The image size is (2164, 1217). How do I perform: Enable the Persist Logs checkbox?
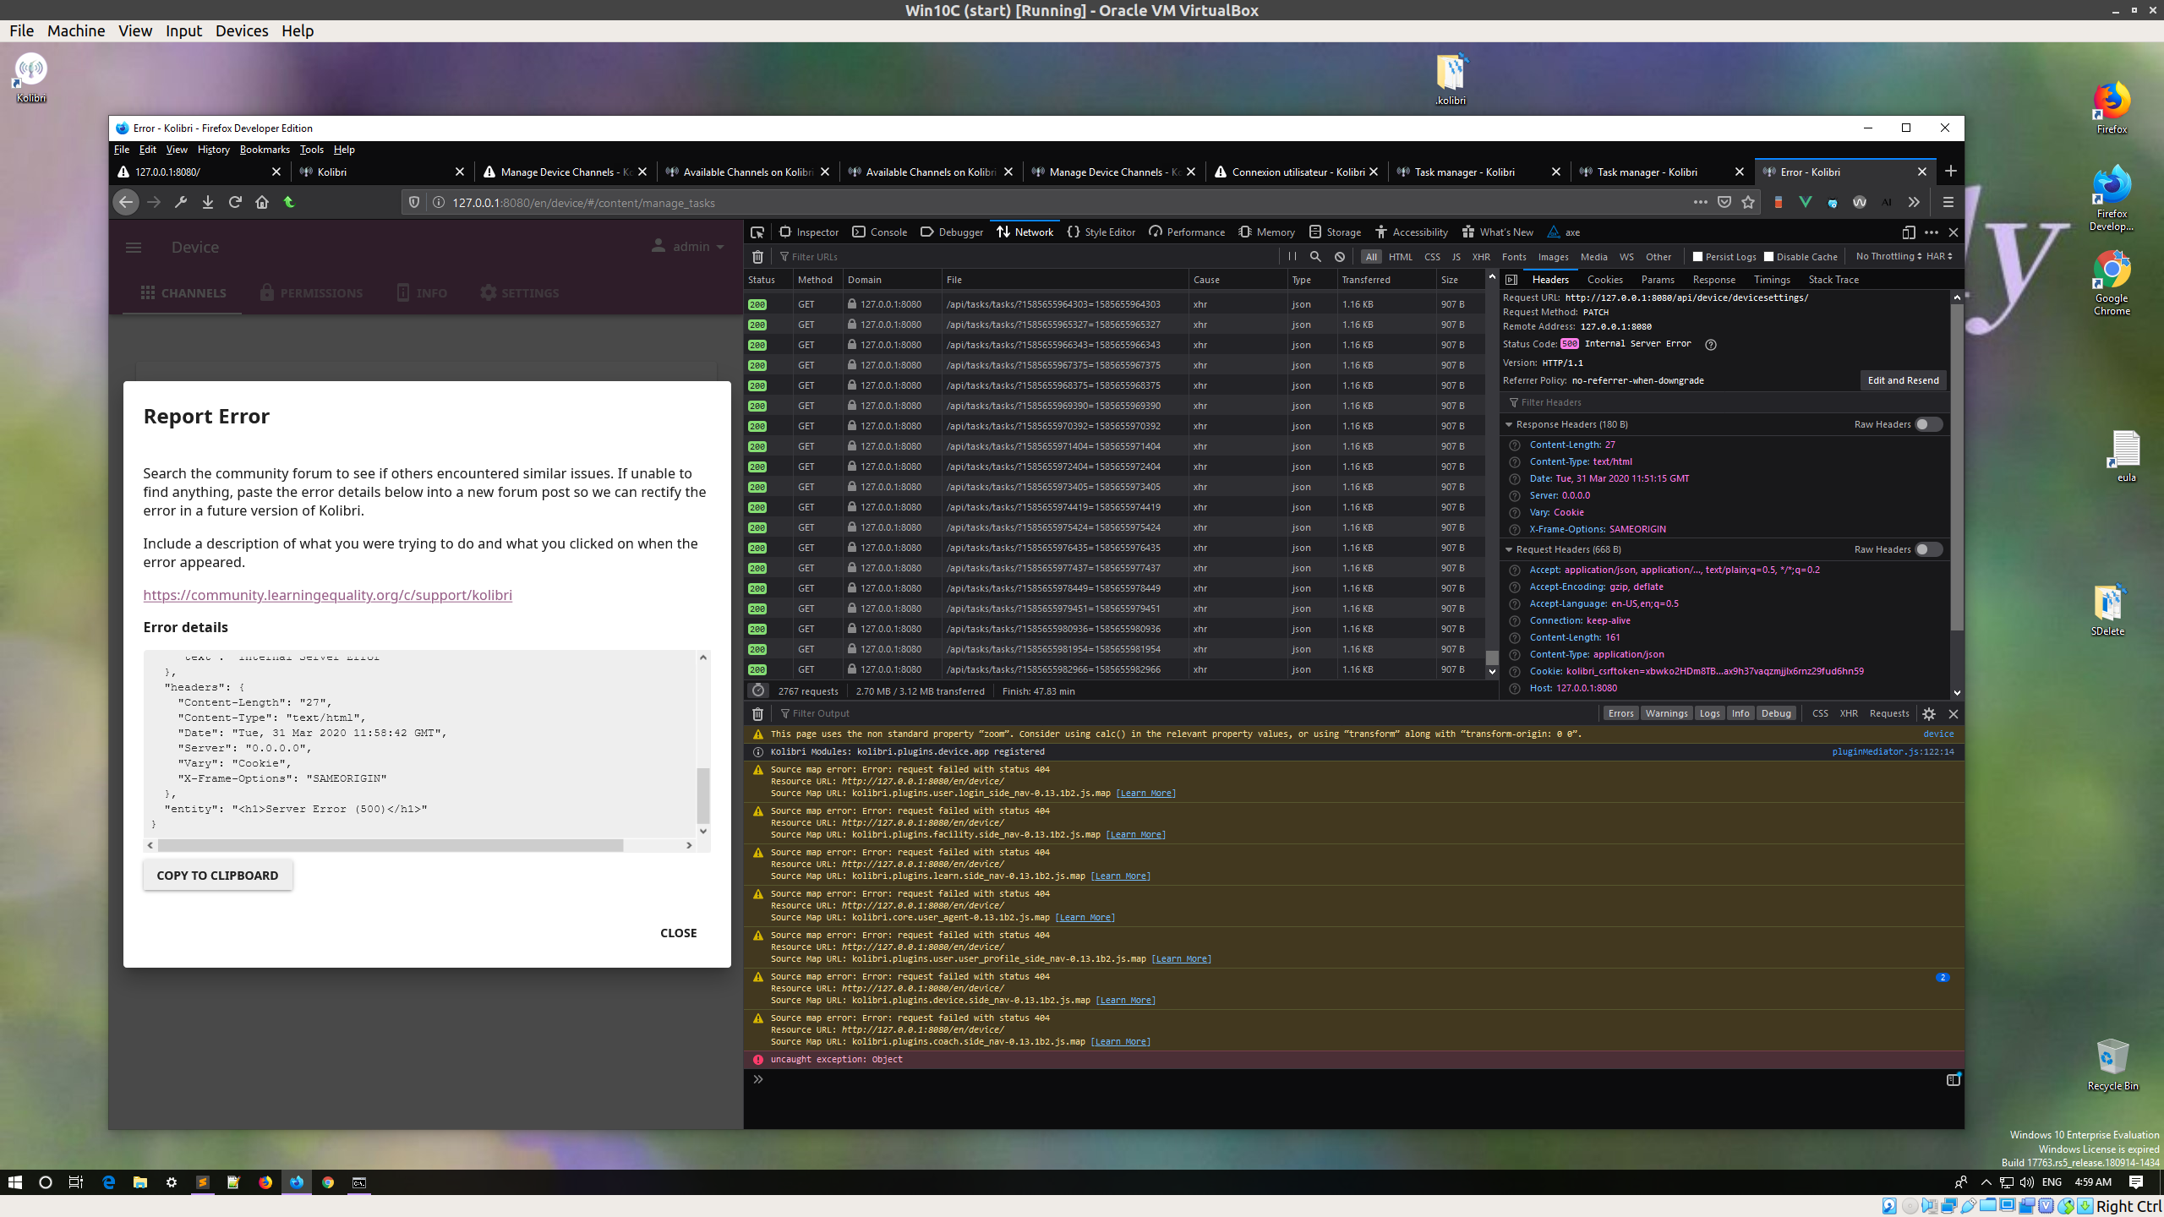pyautogui.click(x=1697, y=256)
